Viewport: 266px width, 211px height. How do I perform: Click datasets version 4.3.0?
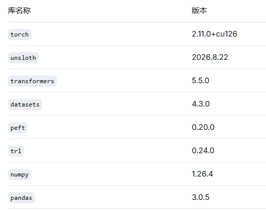(x=201, y=104)
